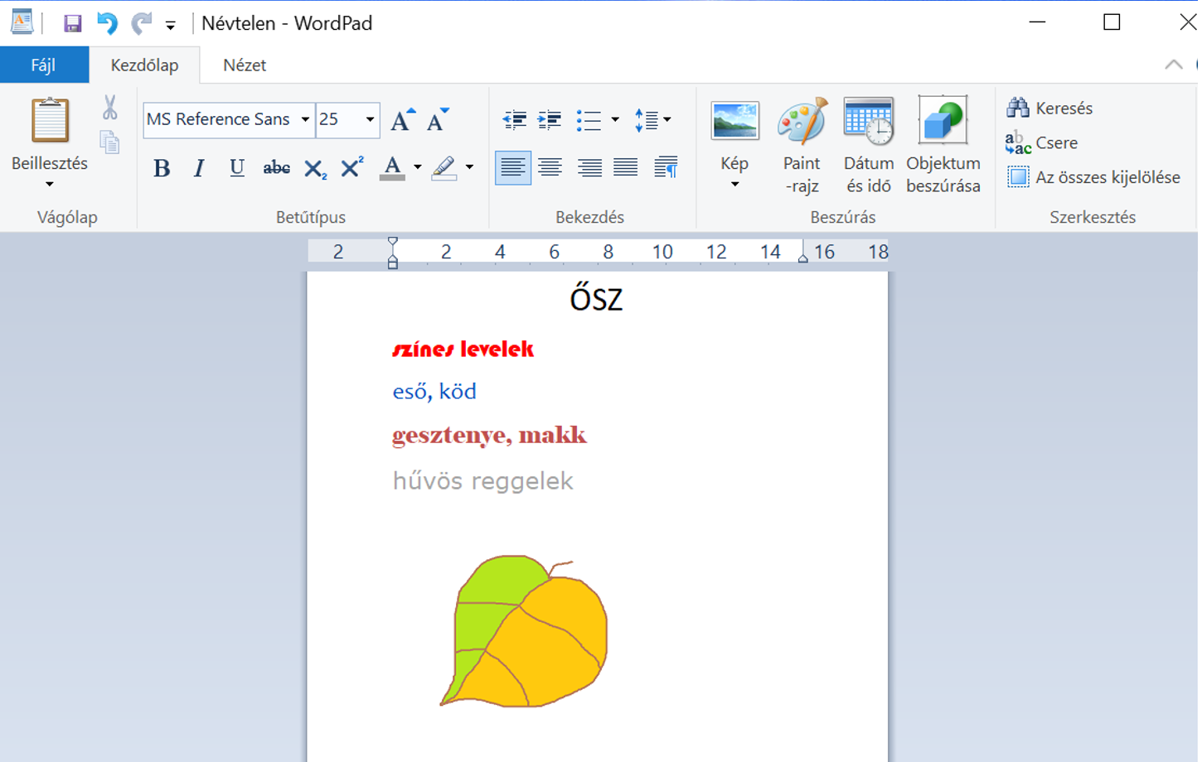The height and width of the screenshot is (762, 1202).
Task: Click the Undo arrow icon
Action: [x=107, y=23]
